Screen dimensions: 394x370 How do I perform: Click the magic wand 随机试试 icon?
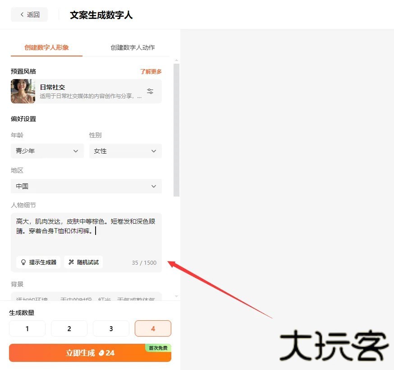click(x=71, y=262)
